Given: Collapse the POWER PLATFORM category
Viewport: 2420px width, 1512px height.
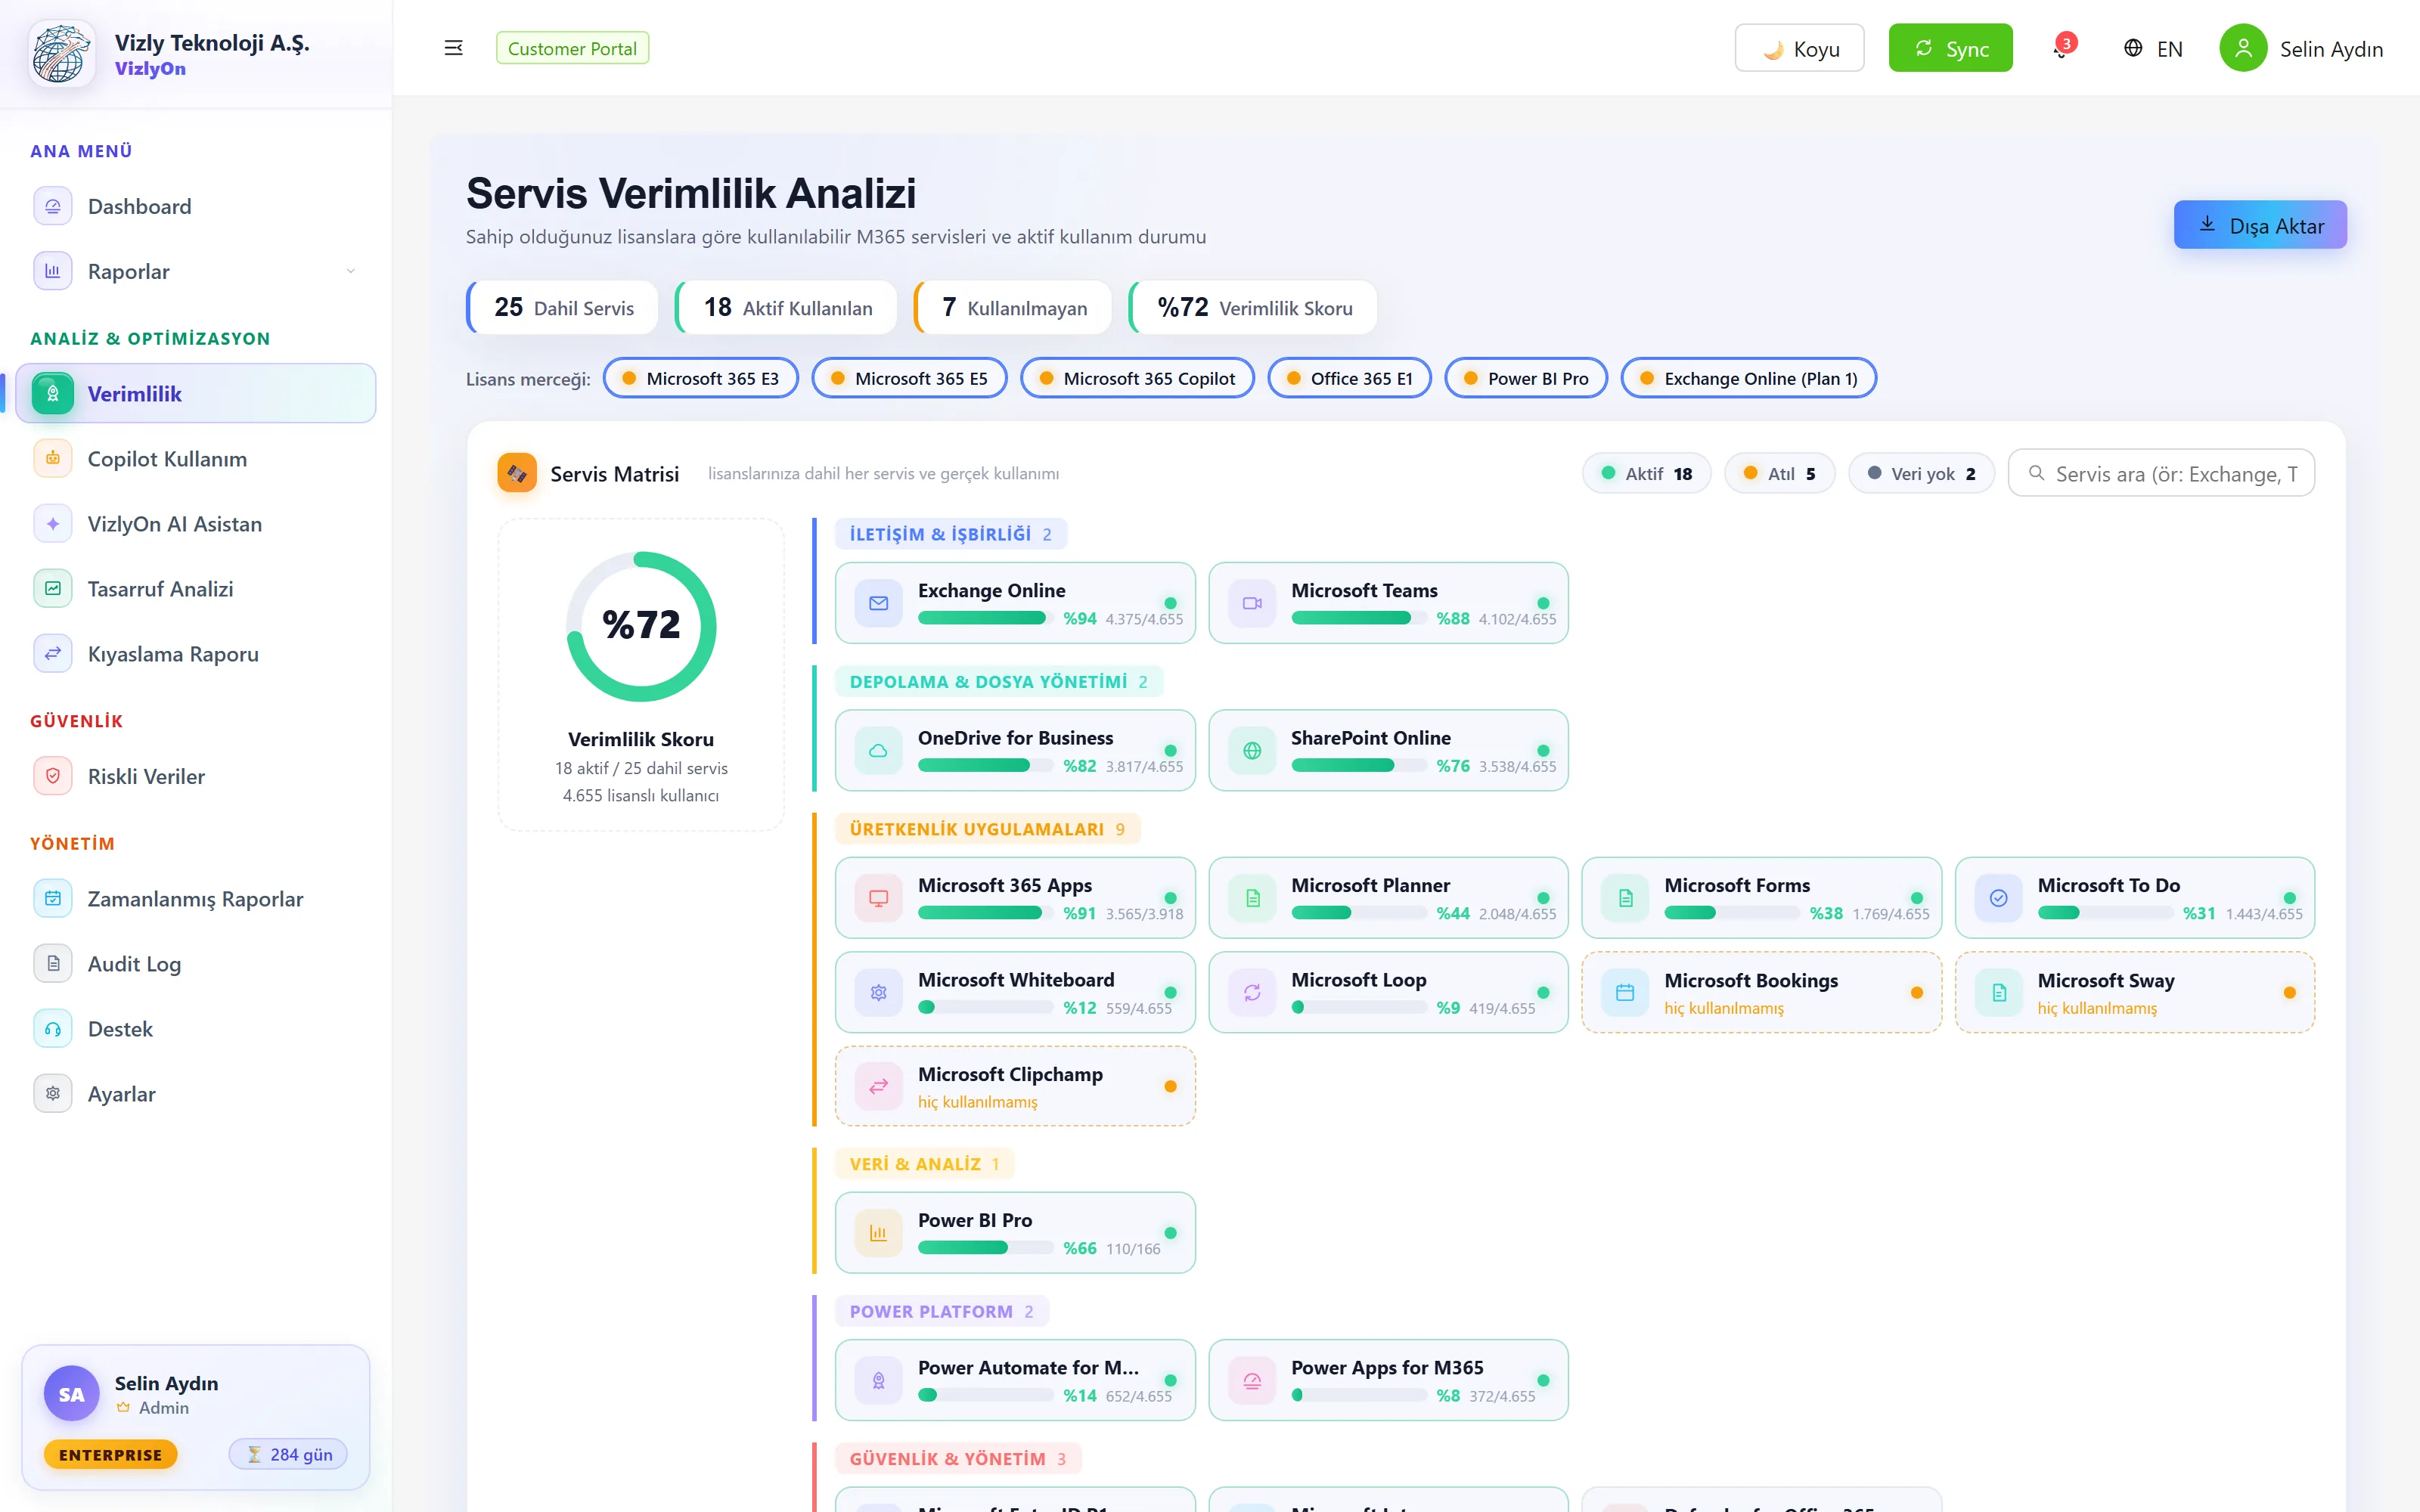Looking at the screenshot, I should [x=942, y=1311].
